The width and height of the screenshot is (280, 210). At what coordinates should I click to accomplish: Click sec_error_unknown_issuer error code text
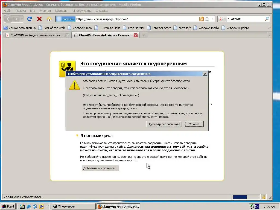[x=121, y=95]
